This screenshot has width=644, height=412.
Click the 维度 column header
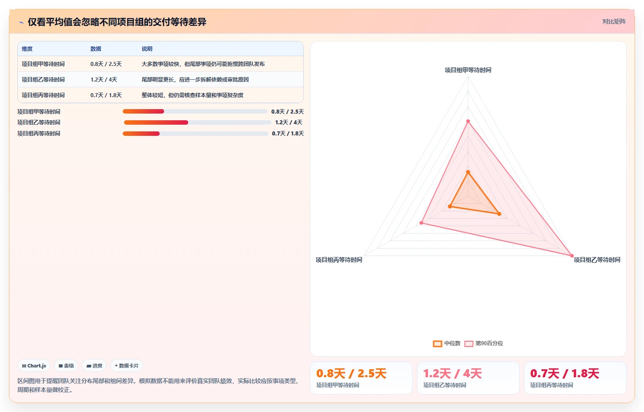27,49
